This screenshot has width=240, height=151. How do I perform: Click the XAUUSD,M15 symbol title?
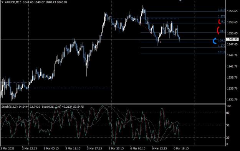coord(13,2)
